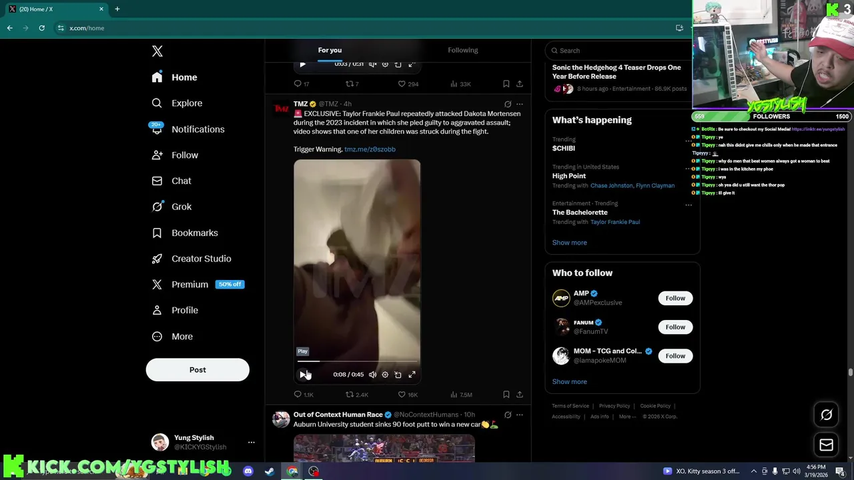
Task: Open TMZ video picture-in-picture
Action: (398, 375)
